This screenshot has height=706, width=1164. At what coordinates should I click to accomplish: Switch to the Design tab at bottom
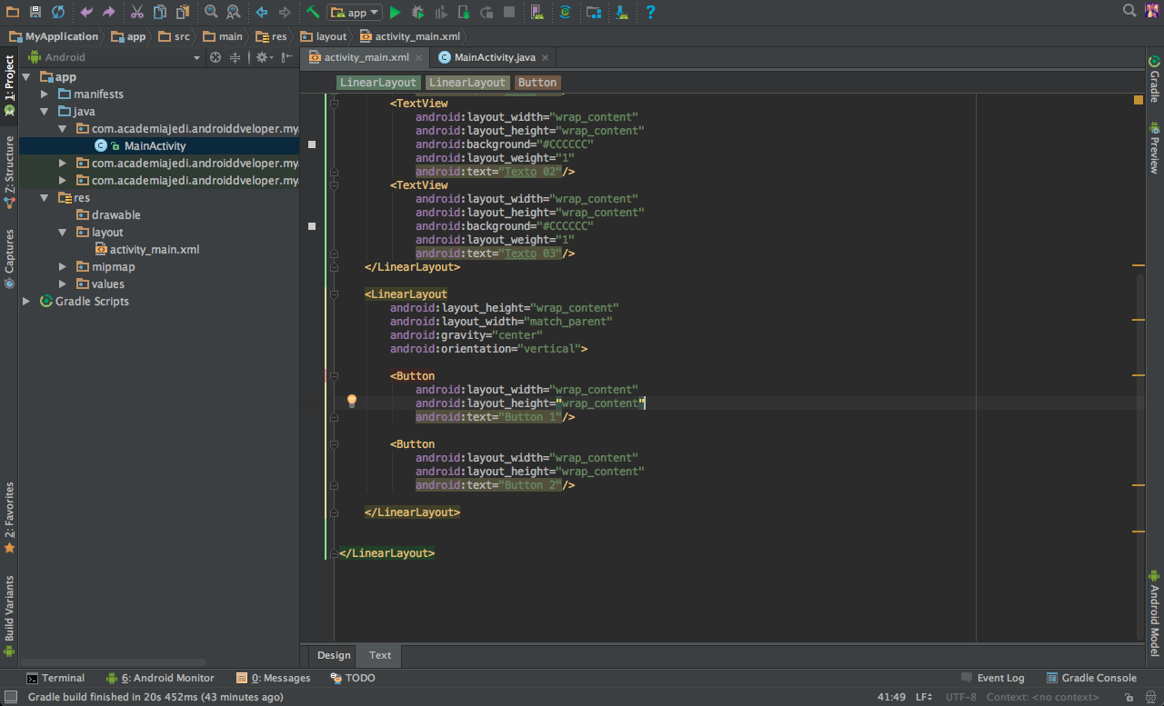click(333, 655)
